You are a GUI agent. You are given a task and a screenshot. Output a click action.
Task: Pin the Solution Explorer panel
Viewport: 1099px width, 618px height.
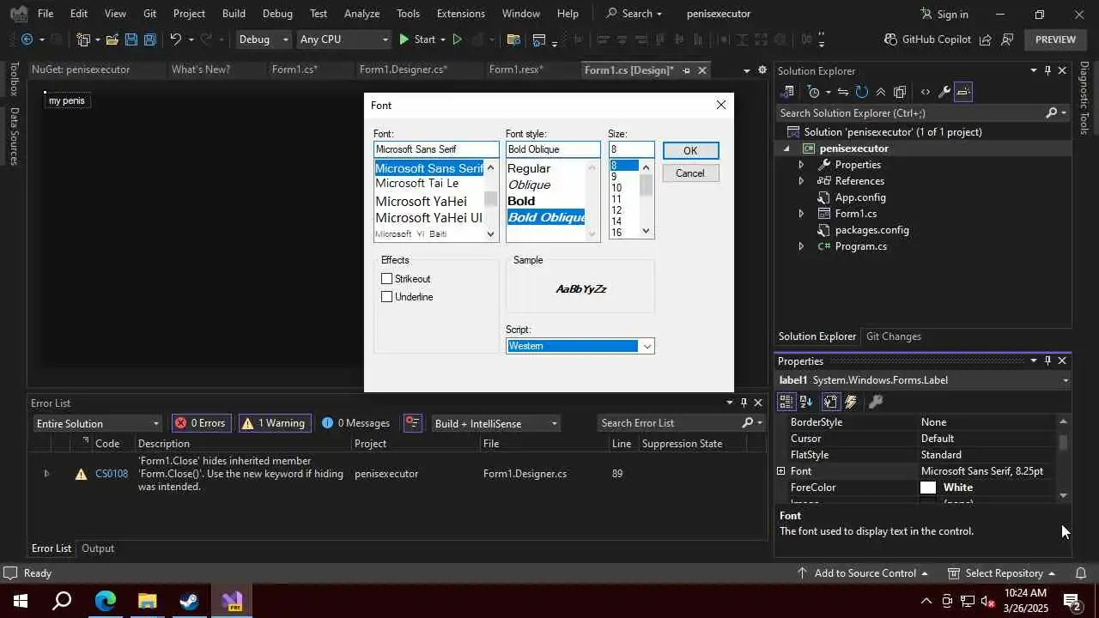tap(1047, 70)
